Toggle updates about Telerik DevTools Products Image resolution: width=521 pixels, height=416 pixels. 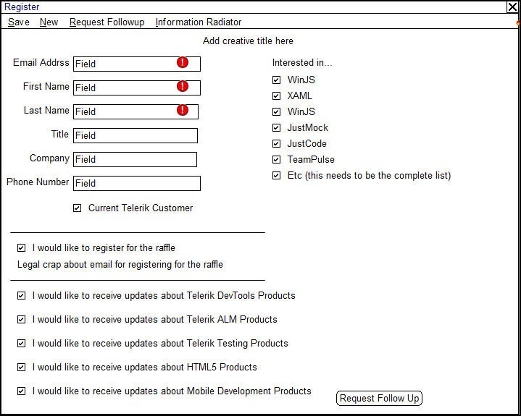21,296
